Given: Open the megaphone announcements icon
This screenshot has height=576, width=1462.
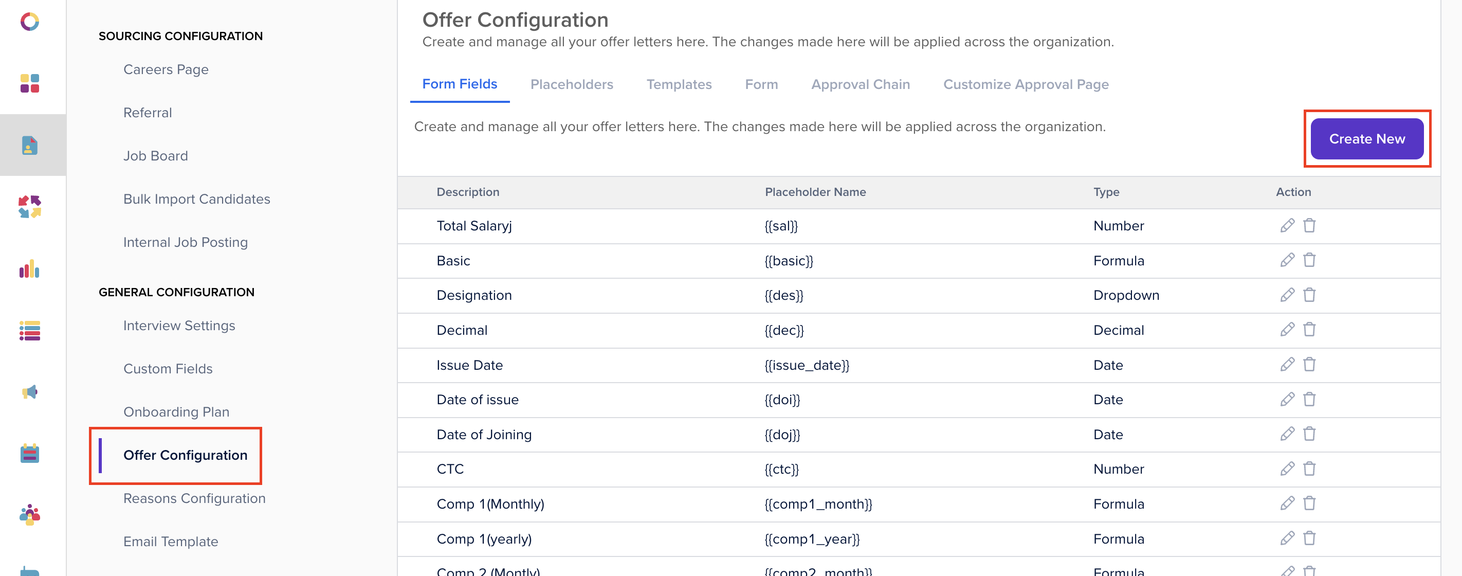Looking at the screenshot, I should pyautogui.click(x=29, y=392).
